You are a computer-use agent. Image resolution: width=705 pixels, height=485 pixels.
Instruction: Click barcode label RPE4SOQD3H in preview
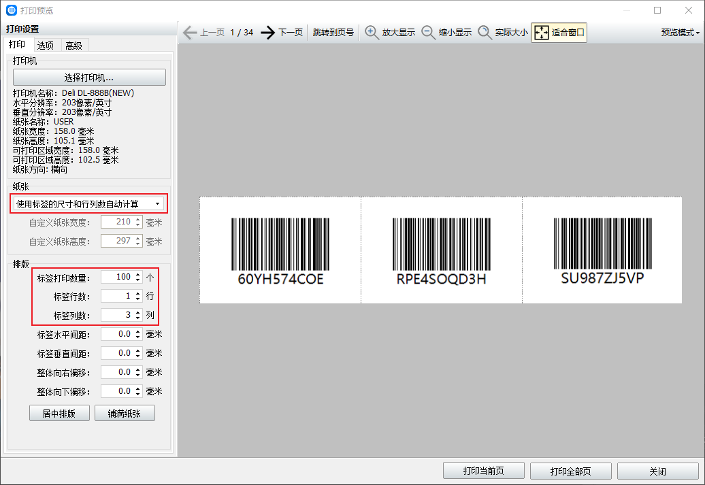click(442, 250)
